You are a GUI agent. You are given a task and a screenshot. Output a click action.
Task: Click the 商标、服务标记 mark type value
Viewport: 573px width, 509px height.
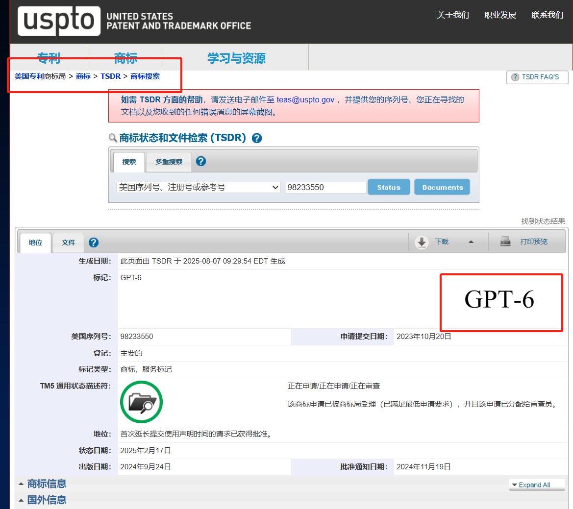pyautogui.click(x=146, y=369)
